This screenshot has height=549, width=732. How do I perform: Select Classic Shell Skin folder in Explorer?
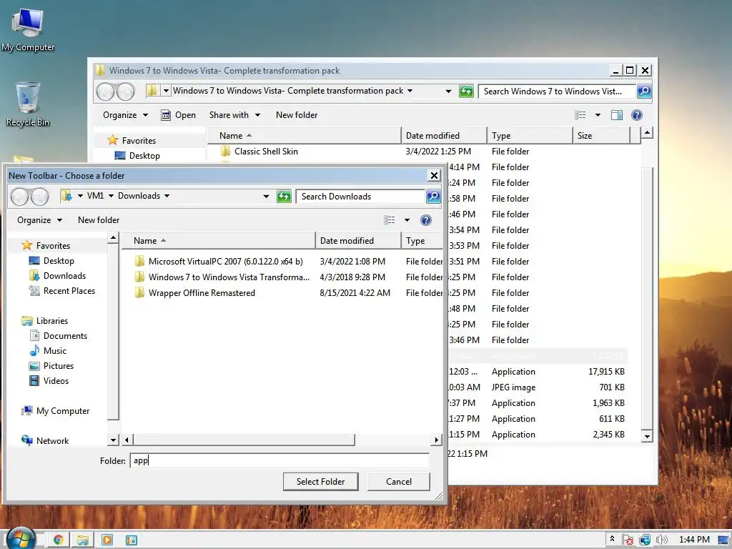(259, 152)
